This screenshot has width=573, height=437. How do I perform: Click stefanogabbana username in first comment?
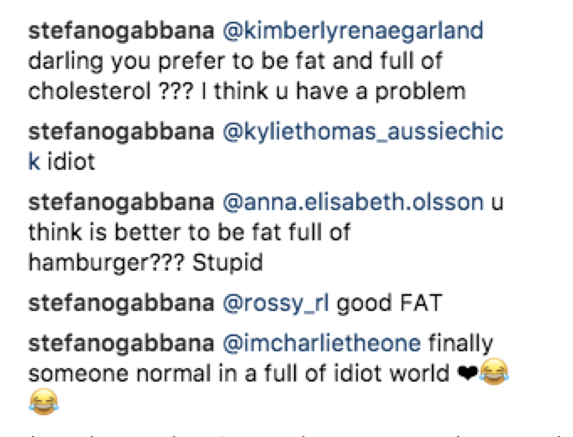(121, 31)
